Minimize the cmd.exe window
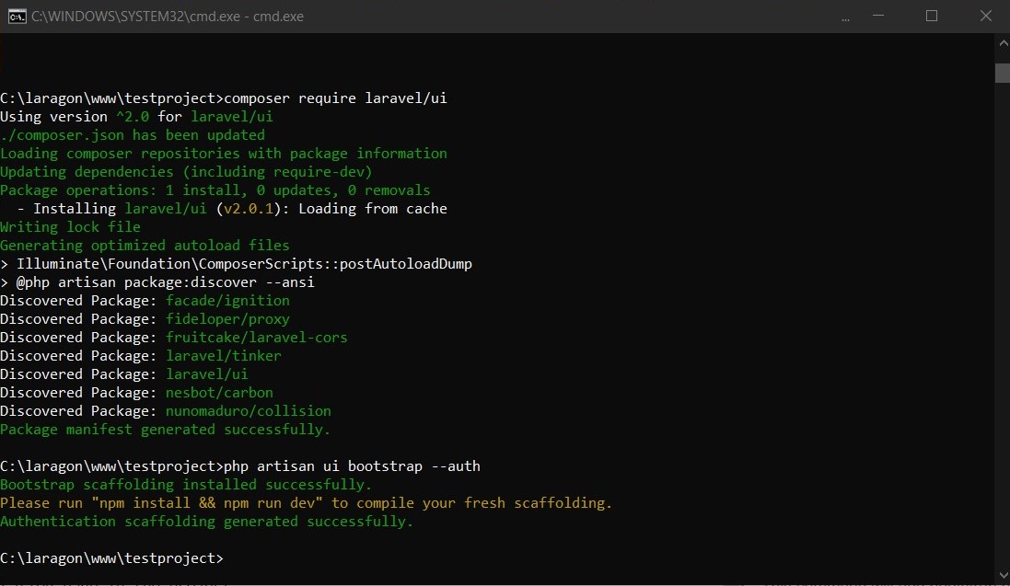 [878, 16]
